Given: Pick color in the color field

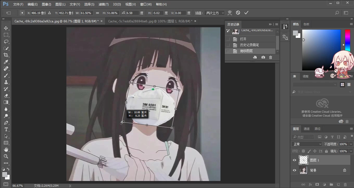Looking at the screenshot, I should pyautogui.click(x=321, y=50).
